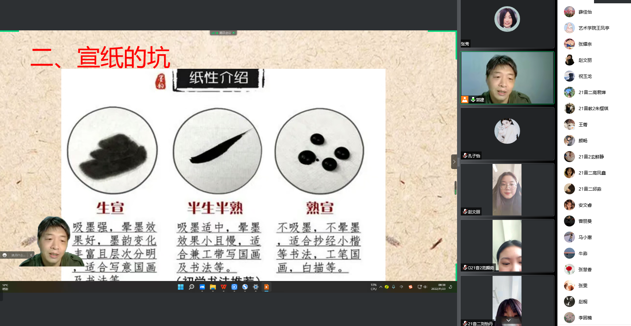Open WPS Office red W icon

click(223, 287)
